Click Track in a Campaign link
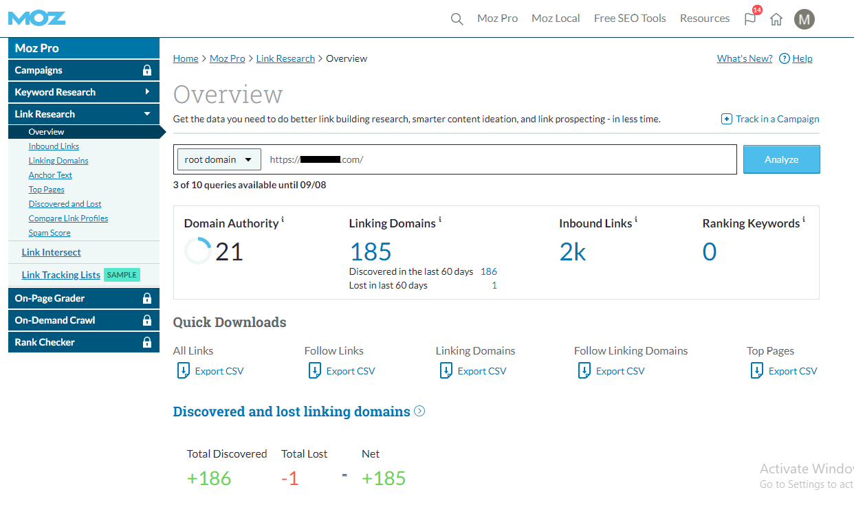Image resolution: width=854 pixels, height=505 pixels. [x=778, y=119]
